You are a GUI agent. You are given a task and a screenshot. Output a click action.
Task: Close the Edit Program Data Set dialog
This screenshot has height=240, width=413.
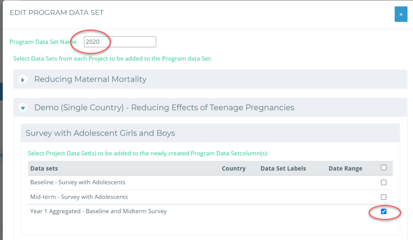pos(400,14)
